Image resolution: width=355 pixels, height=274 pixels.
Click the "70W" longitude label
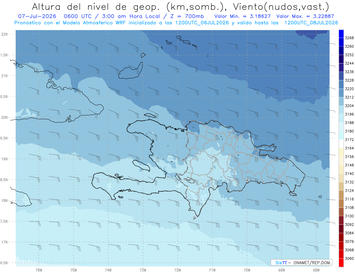point(247,270)
